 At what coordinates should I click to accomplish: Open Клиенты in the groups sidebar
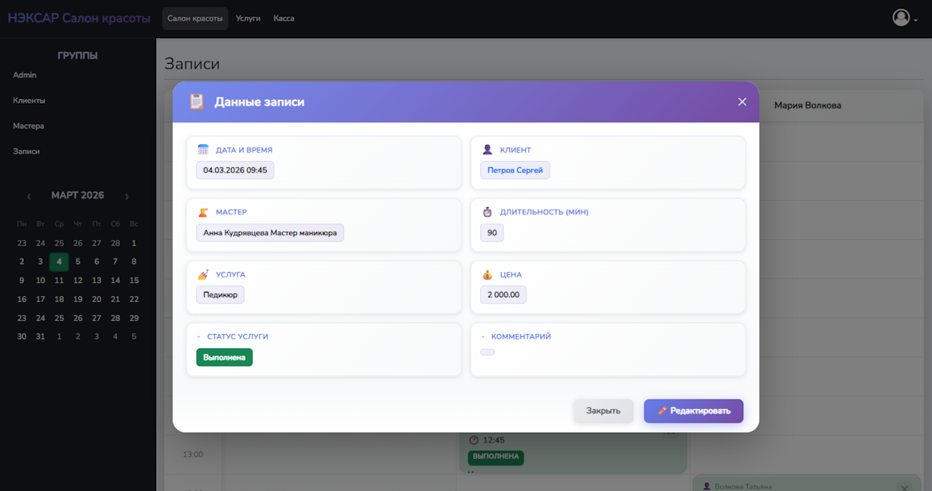point(29,100)
